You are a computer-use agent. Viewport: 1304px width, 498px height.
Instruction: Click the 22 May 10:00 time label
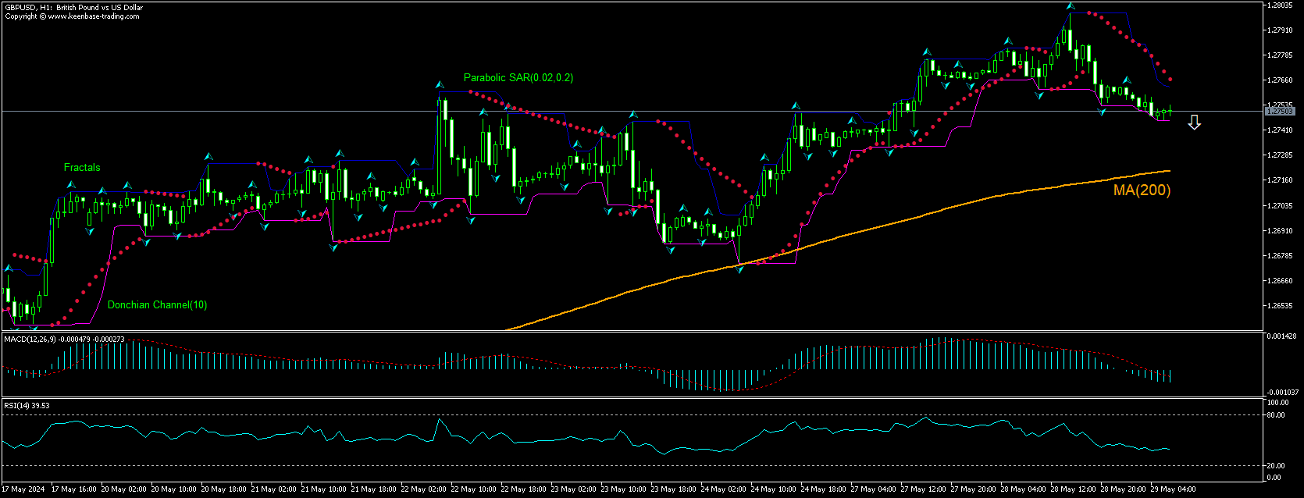474,489
